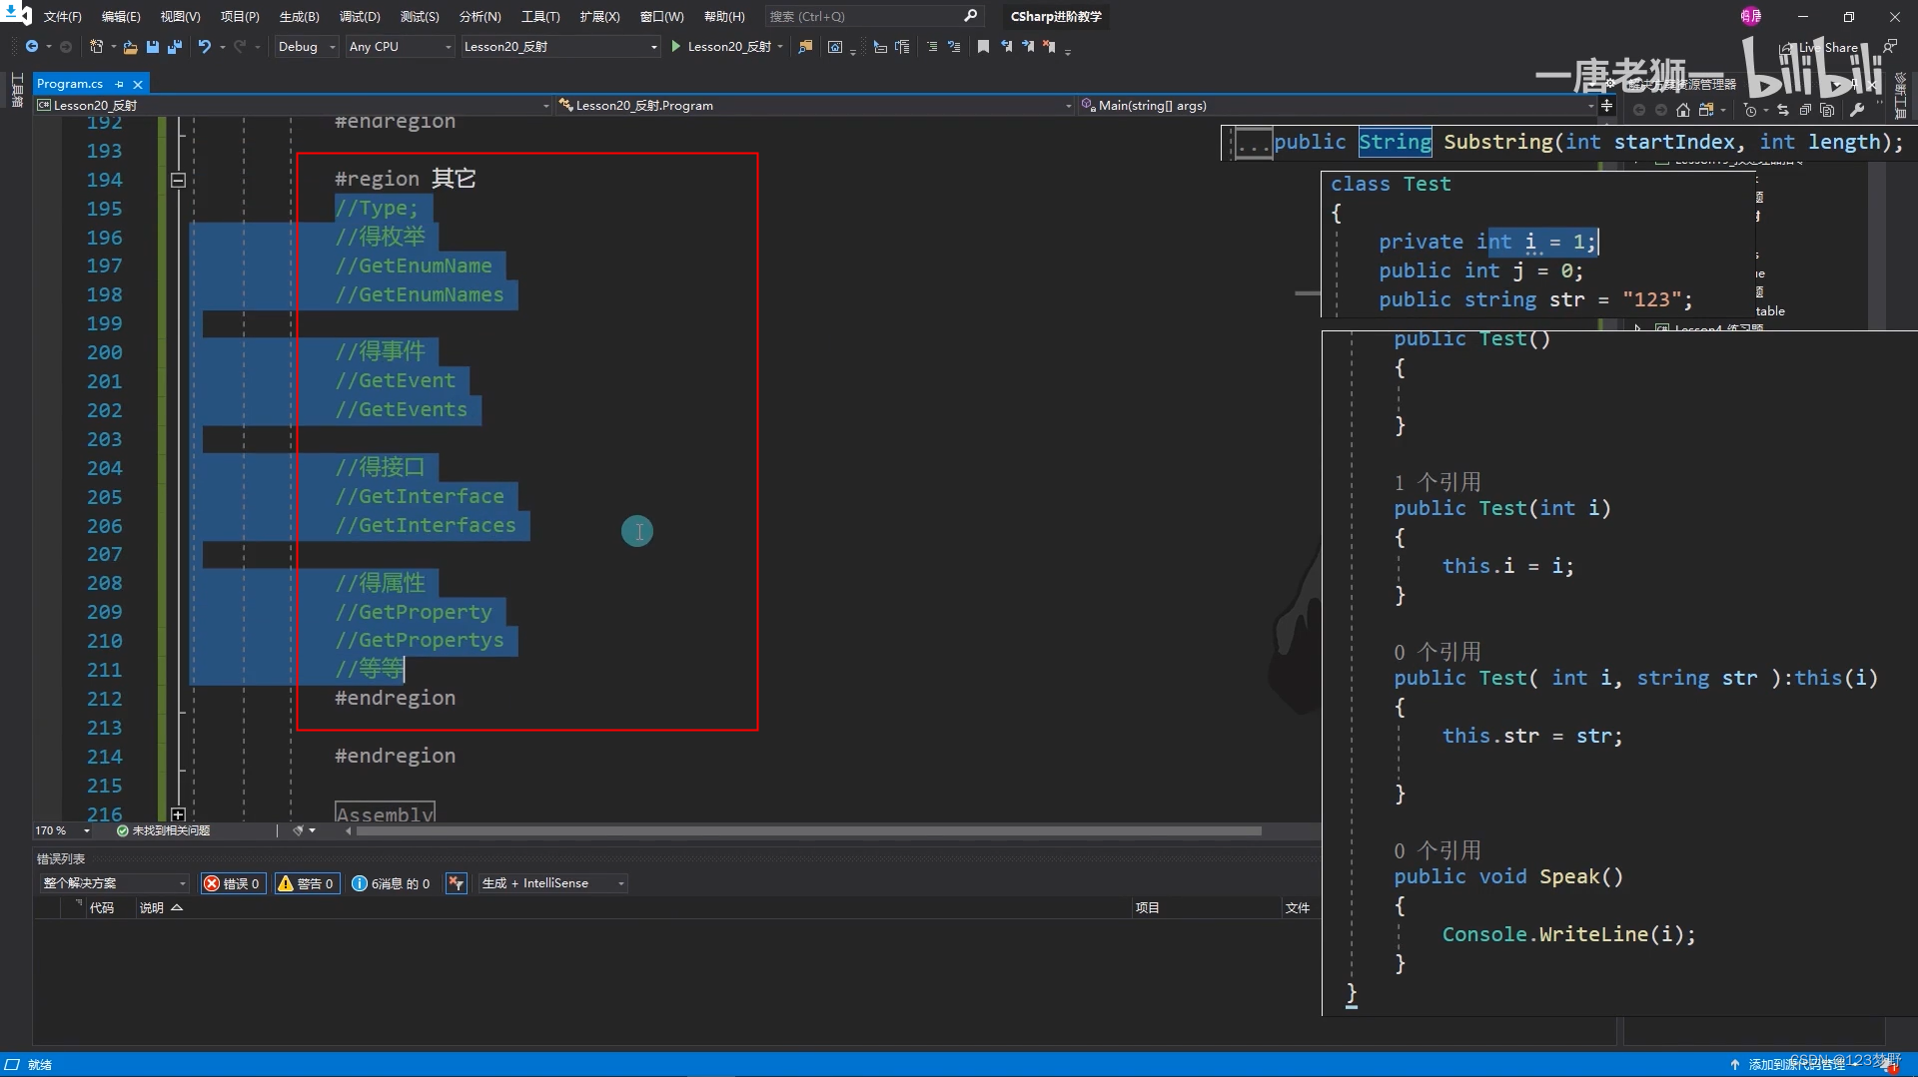The width and height of the screenshot is (1918, 1077).
Task: Toggle the Warnings 0 filter
Action: pos(306,883)
